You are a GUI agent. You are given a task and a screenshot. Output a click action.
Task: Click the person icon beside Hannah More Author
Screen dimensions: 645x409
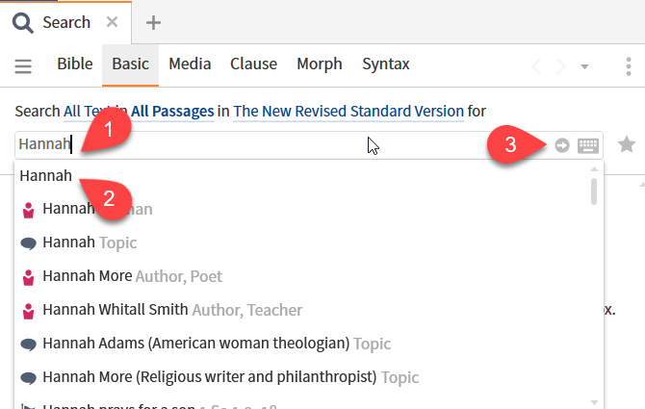tap(28, 277)
